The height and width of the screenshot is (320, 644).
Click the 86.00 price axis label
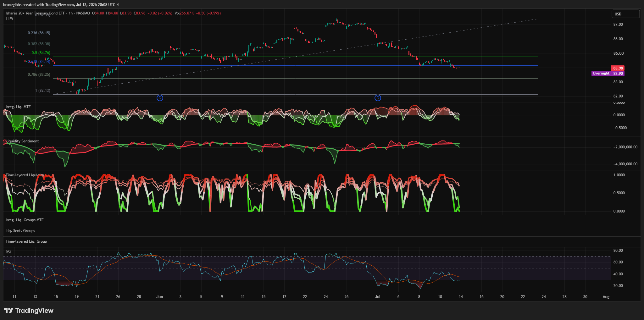[x=618, y=39]
